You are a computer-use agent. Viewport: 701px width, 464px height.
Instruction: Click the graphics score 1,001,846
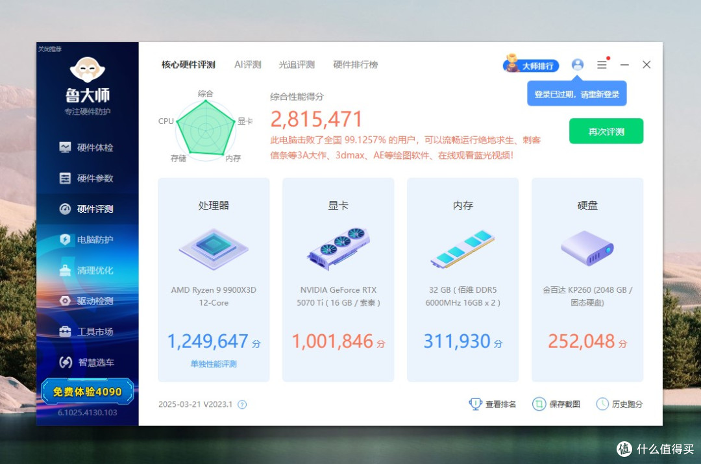click(x=332, y=341)
